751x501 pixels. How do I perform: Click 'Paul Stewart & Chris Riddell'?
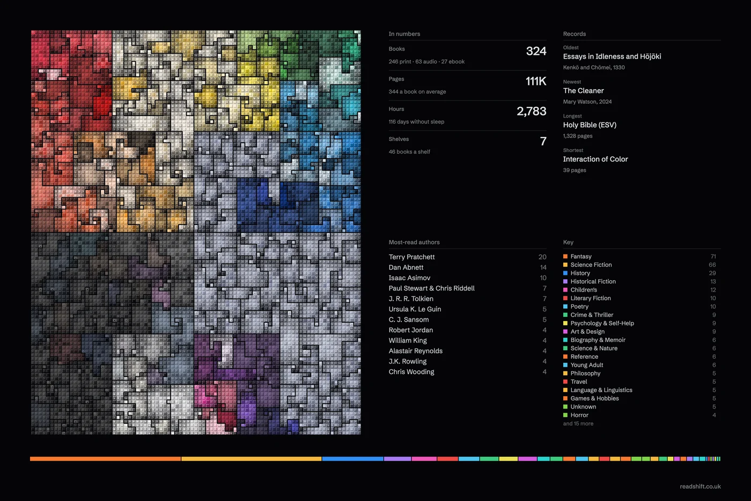pos(432,288)
